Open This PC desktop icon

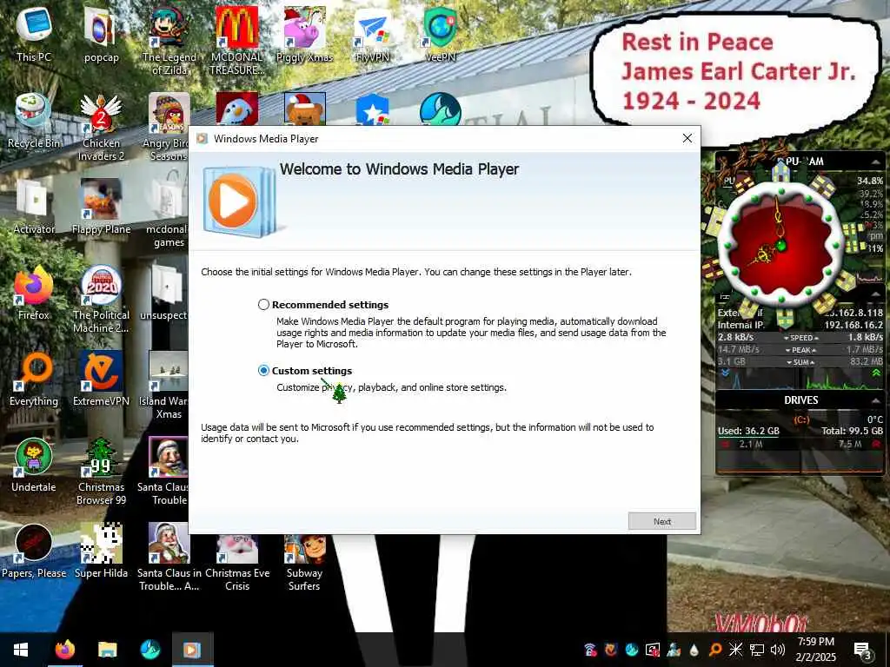pos(34,34)
